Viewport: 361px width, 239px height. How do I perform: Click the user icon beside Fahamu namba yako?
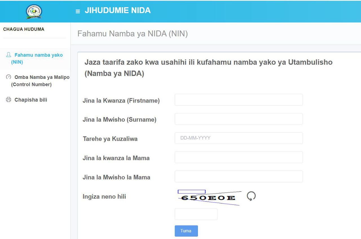point(8,55)
